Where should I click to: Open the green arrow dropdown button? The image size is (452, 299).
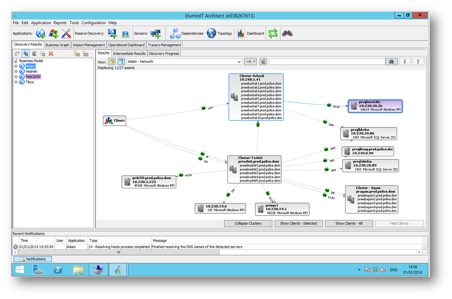pos(250,62)
